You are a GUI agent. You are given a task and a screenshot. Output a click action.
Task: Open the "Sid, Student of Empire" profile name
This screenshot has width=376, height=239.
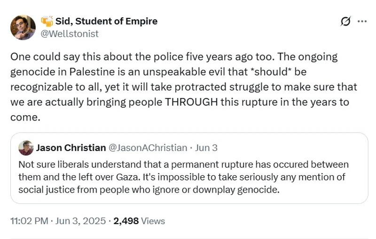tap(106, 21)
